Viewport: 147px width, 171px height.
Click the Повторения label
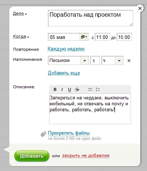coord(26,49)
